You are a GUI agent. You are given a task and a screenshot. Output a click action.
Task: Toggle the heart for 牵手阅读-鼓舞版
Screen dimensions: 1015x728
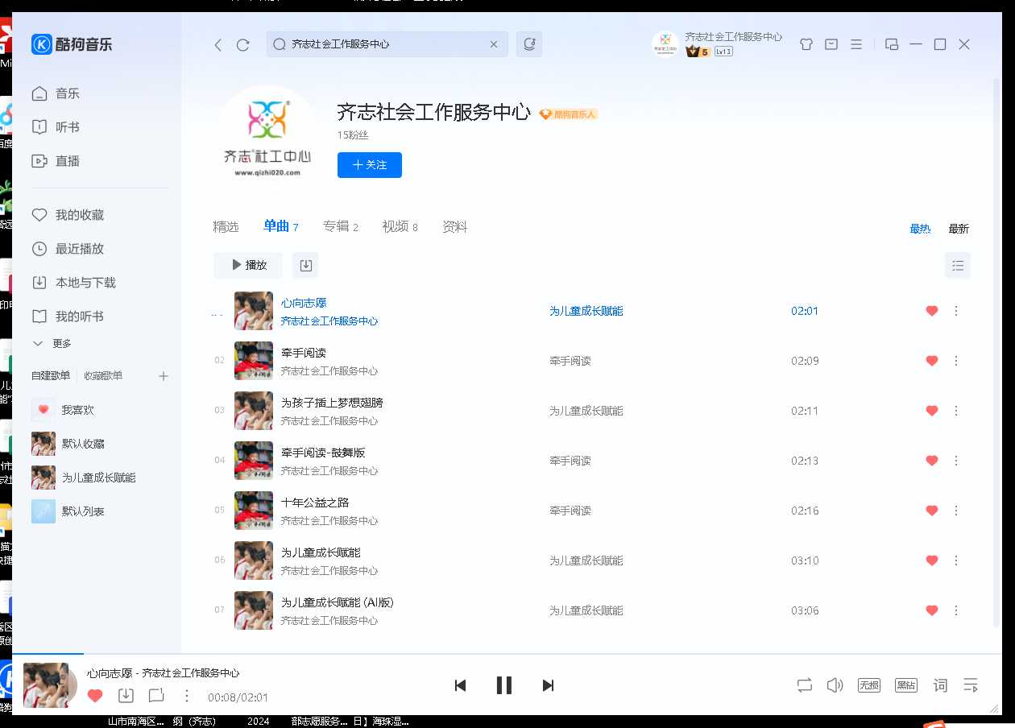(x=932, y=461)
